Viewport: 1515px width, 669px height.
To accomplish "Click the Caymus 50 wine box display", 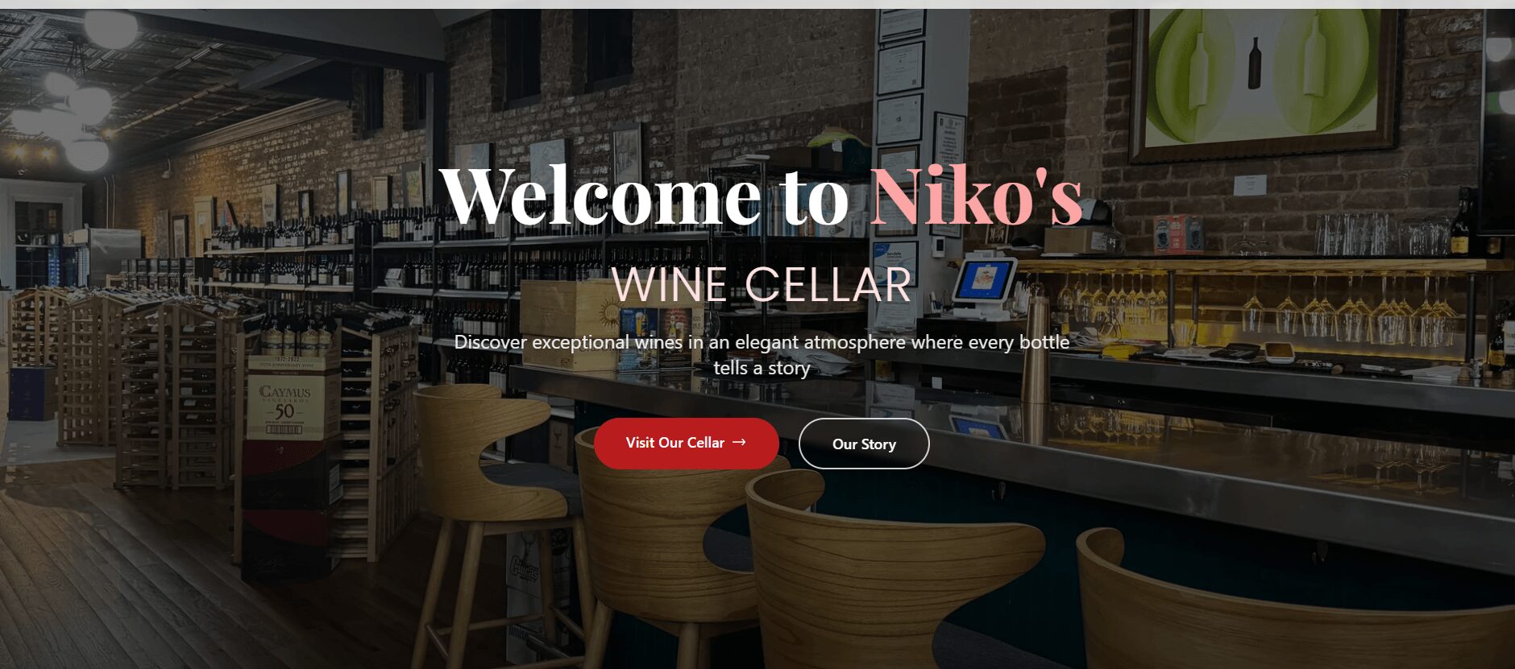I will [x=285, y=399].
